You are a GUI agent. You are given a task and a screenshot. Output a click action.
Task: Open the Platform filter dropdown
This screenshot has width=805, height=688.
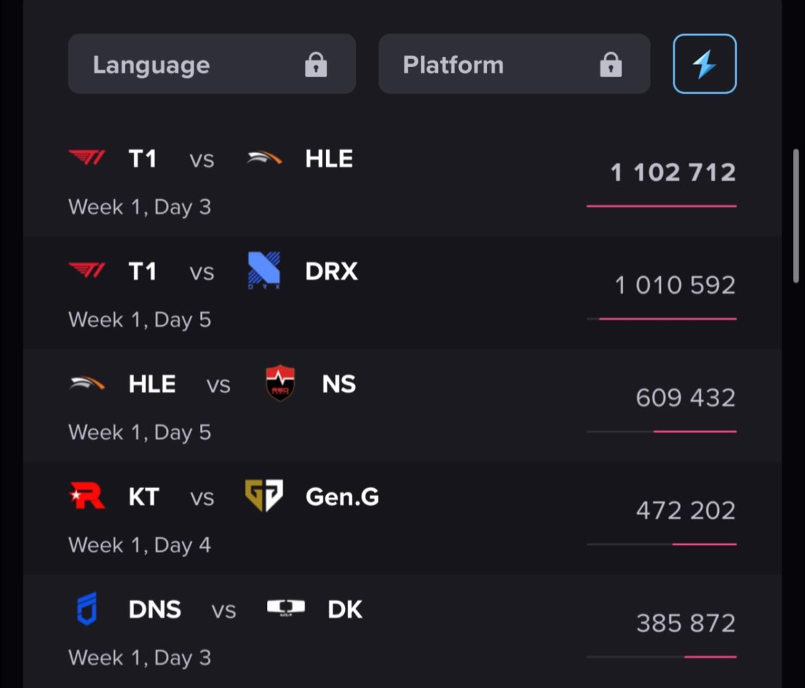coord(514,64)
